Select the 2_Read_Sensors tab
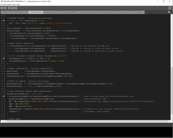Image resolution: width=173 pixels, height=138 pixels. click(x=36, y=12)
